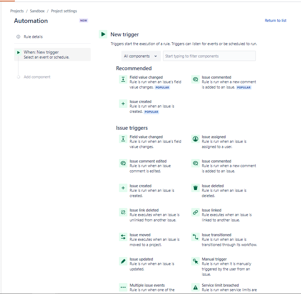Click the warning icon for Service limit breached

point(195,287)
